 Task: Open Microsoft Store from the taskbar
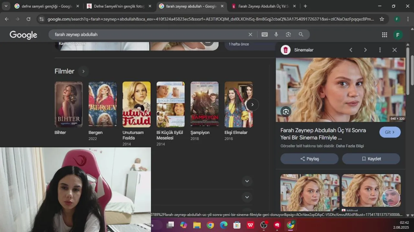[237, 225]
